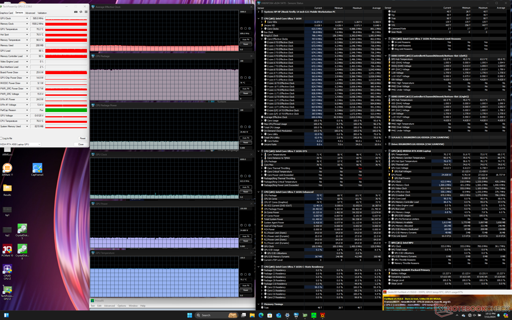Open the Validation tab in GPU-Z
Screen dimensions: 512x320
(x=42, y=13)
